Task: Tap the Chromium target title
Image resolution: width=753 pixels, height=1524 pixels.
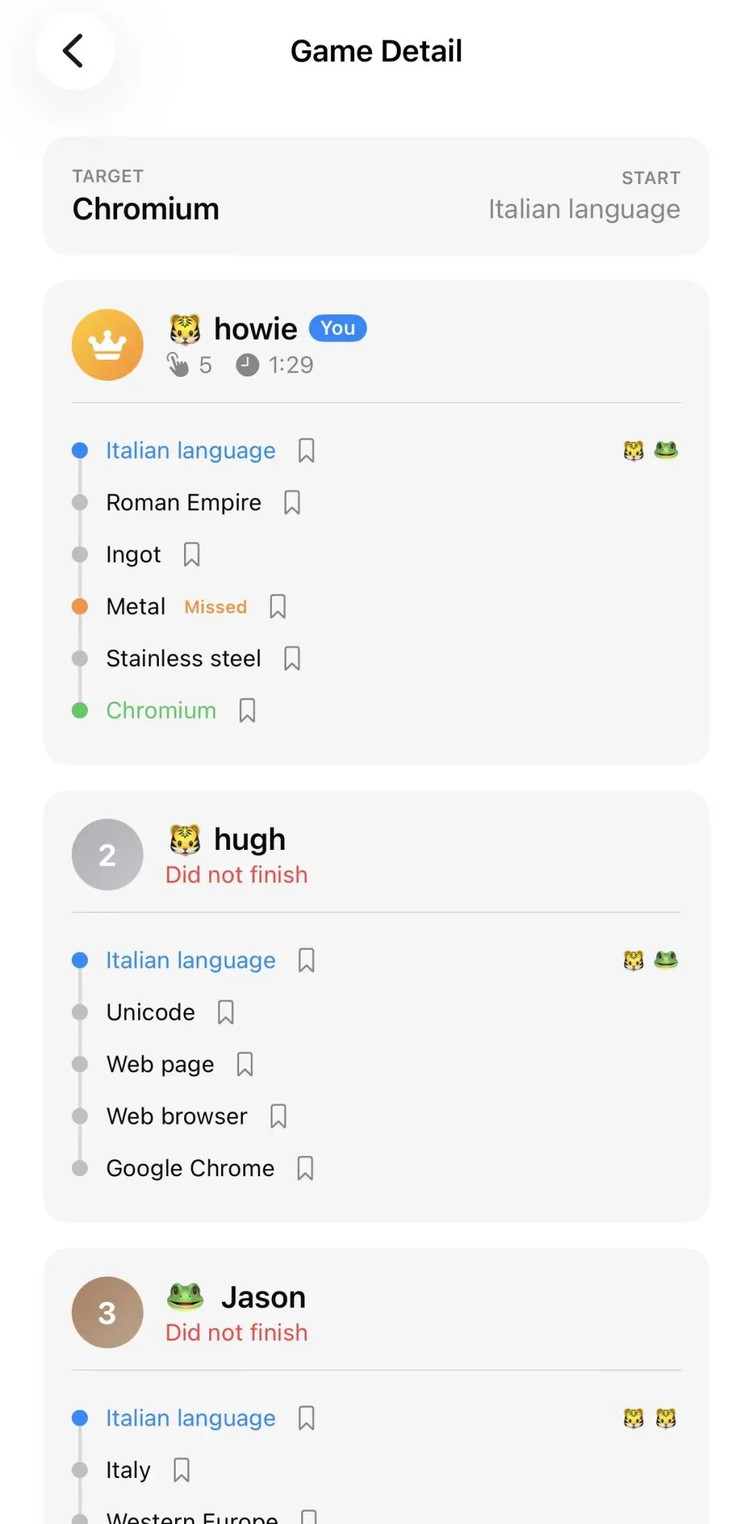Action: pyautogui.click(x=146, y=209)
